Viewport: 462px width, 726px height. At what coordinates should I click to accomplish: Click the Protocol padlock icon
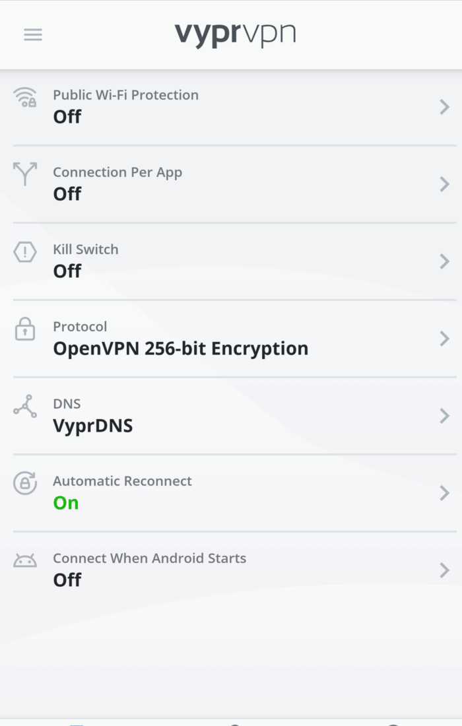25,329
